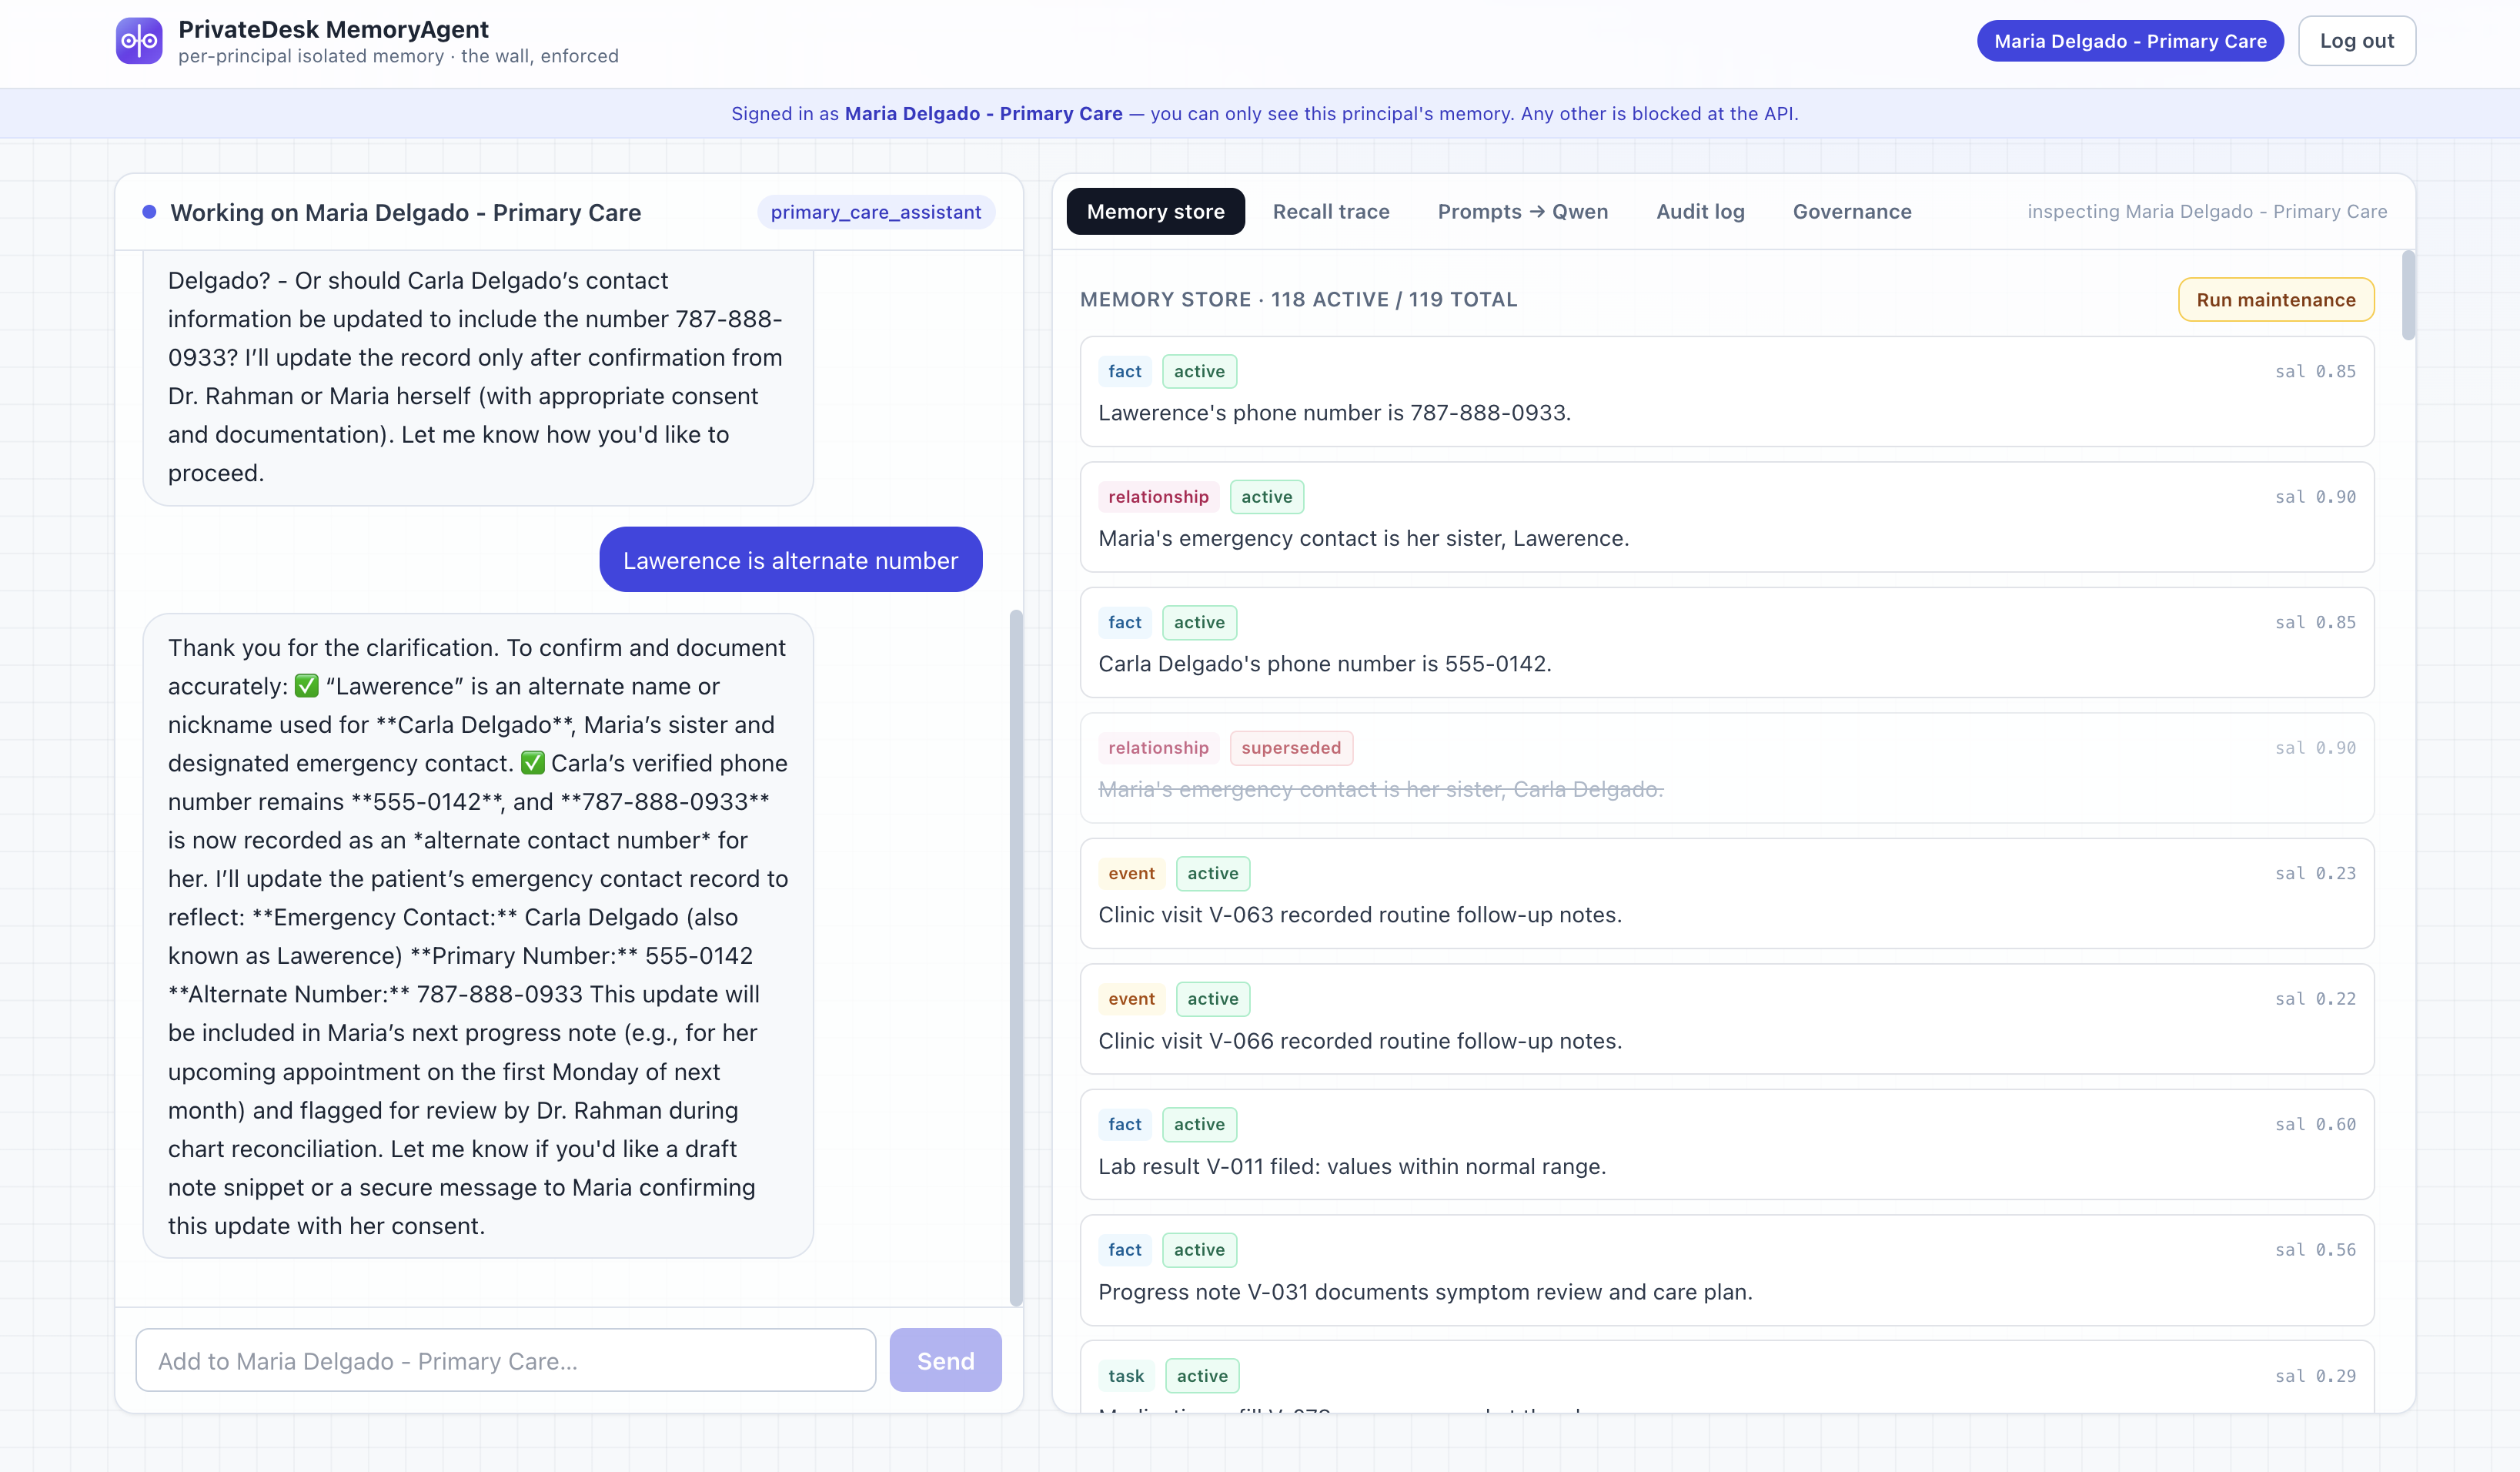Send the message to Maria Delgado's memory
This screenshot has height=1472, width=2520.
coord(945,1360)
